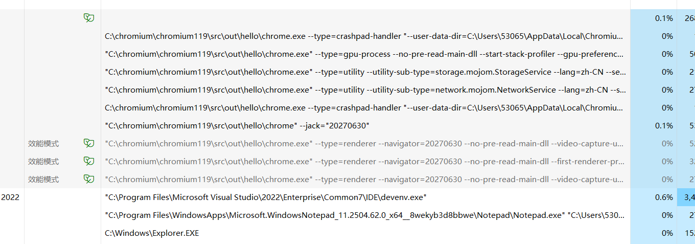Screen dimensions: 695x244
Task: Click the 0% CPU value for the gpu-process row
Action: (667, 54)
